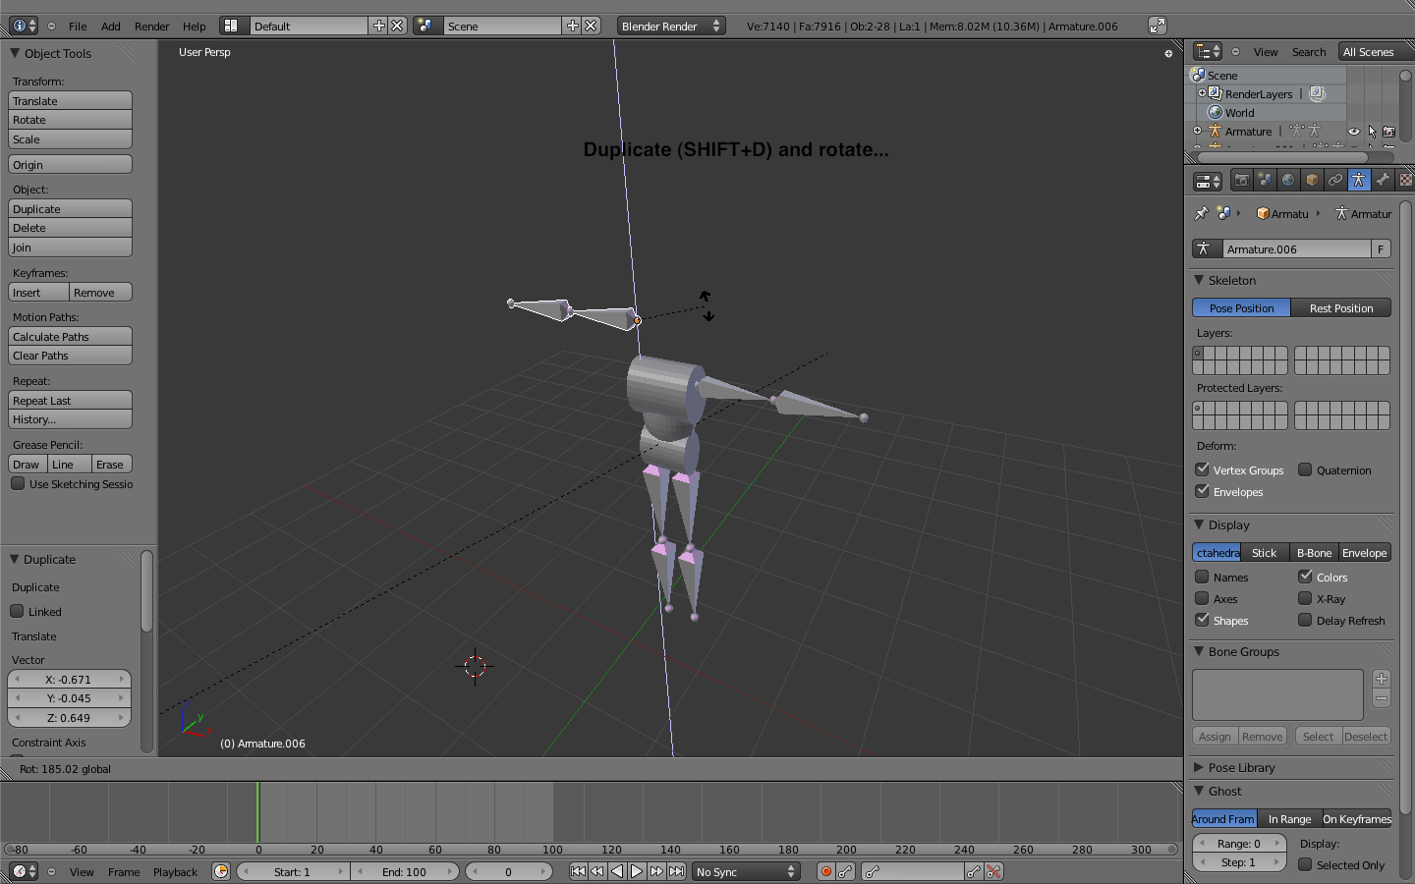Open the Object properties tab (orange cube icon)
1415x884 pixels.
pos(1312,181)
